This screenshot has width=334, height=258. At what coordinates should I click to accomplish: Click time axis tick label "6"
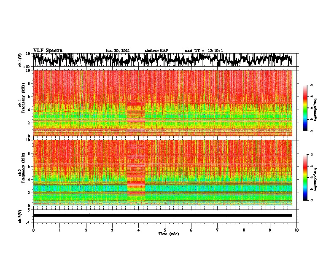pos(191,230)
